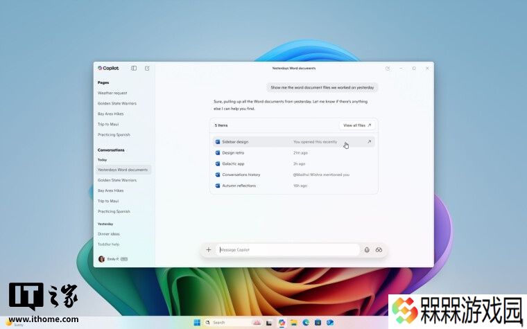This screenshot has width=527, height=329.
Task: Open the Toddler help conversation
Action: [x=108, y=244]
